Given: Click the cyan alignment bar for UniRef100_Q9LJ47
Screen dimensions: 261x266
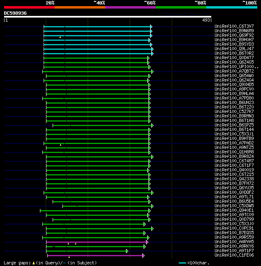Looking at the screenshot, I should (98, 49).
